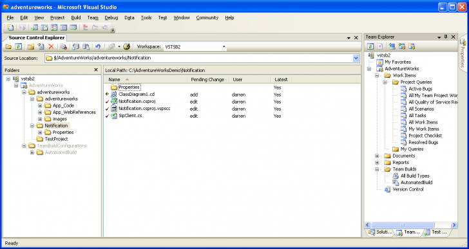
Task: Sort by the Name column header
Action: point(146,79)
